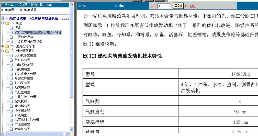Click the page icon next to 油底壳装置
The height and width of the screenshot is (136, 258).
pos(11,88)
